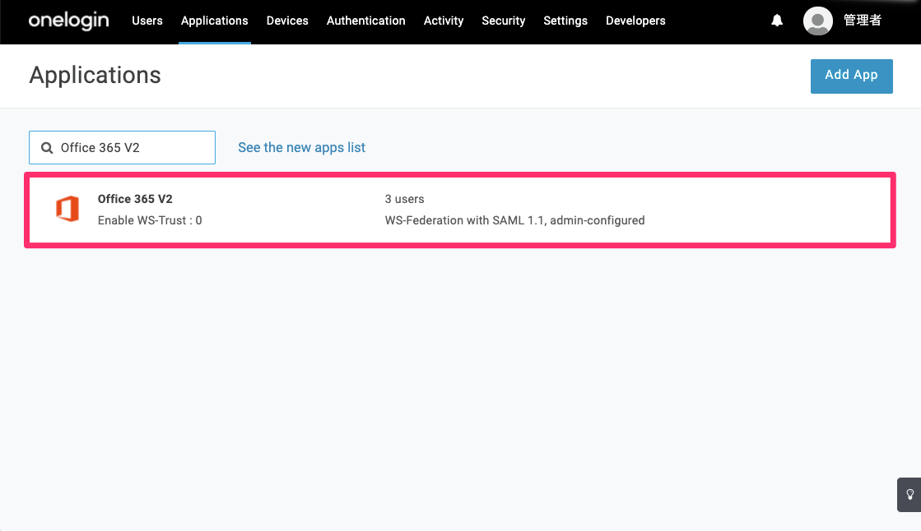921x531 pixels.
Task: Open the Users menu
Action: coord(147,21)
